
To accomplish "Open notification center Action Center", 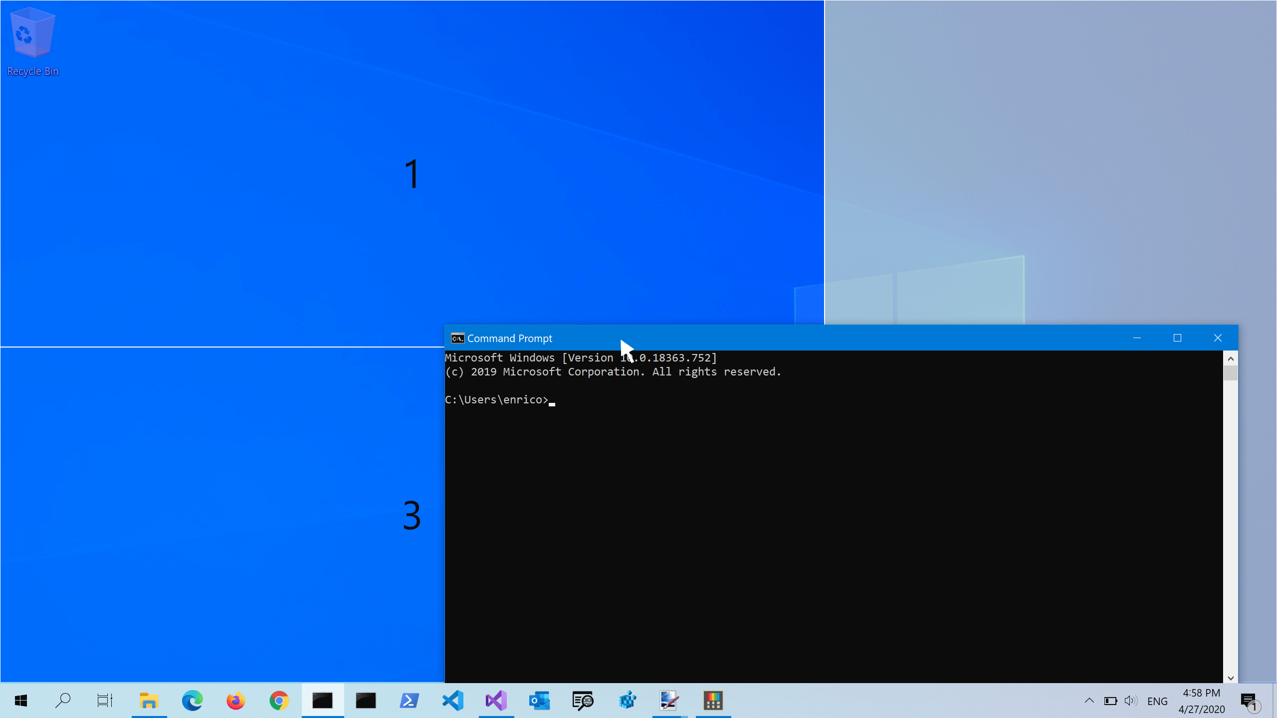I will click(x=1252, y=701).
